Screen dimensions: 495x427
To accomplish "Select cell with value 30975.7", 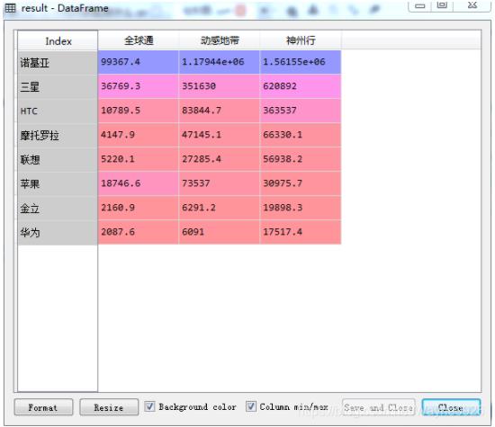I will pos(301,183).
